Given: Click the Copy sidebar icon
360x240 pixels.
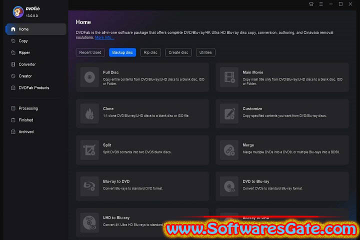Looking at the screenshot, I should (13, 41).
